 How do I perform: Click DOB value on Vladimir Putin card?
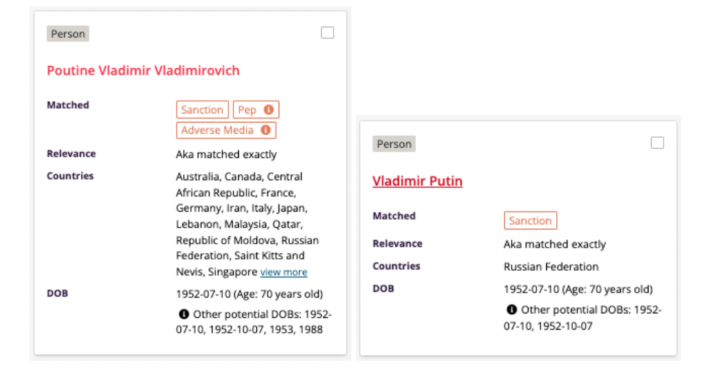(578, 289)
